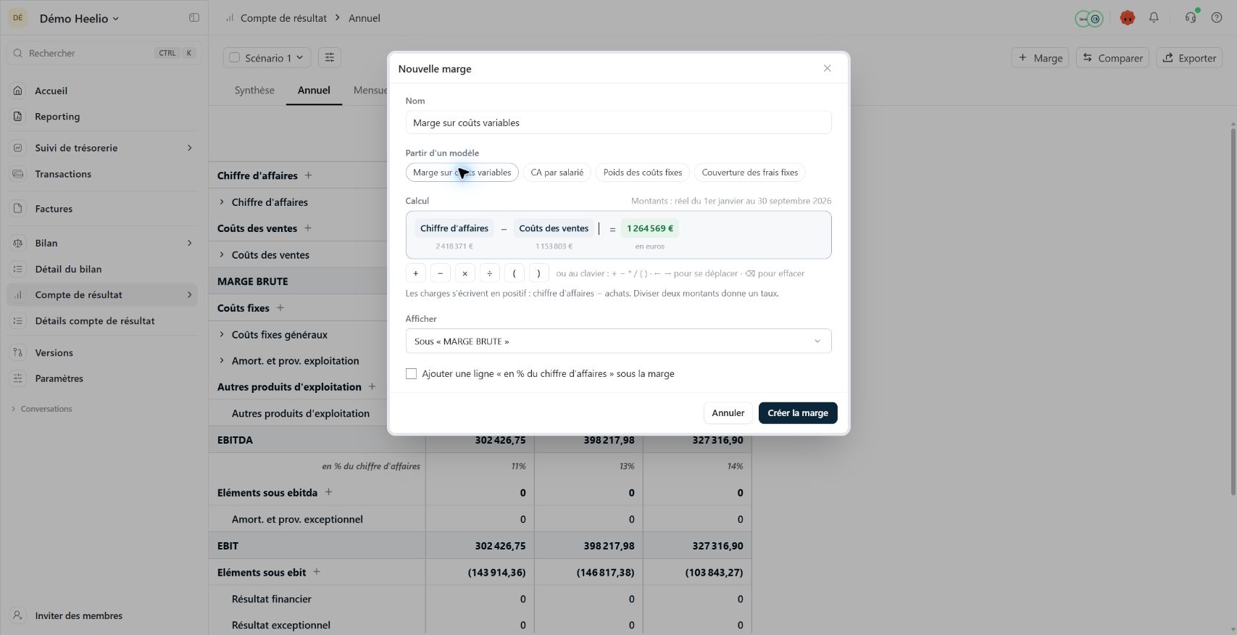Screen dimensions: 1237x635
Task: Add item next to Chiffre d'affaires heading
Action: coord(309,175)
